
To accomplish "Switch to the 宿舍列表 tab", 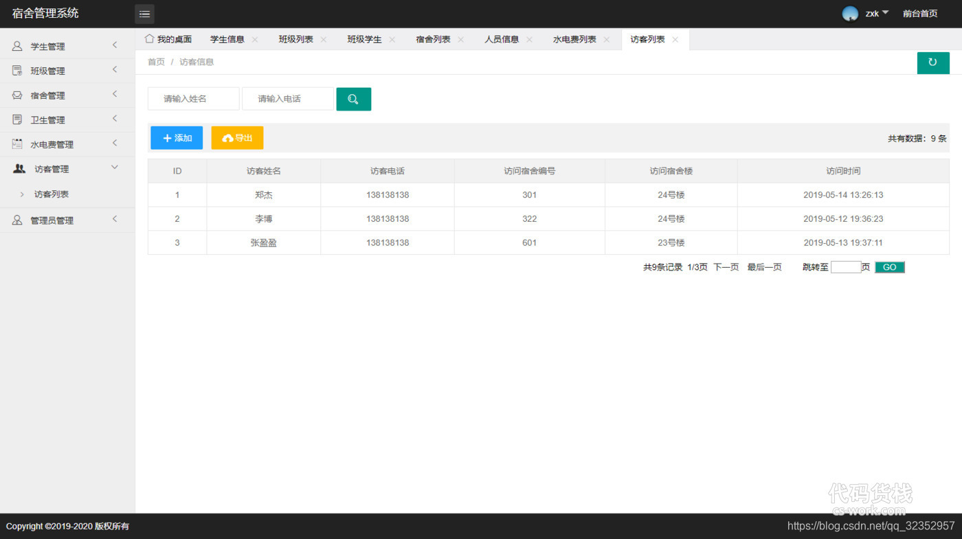I will 434,40.
